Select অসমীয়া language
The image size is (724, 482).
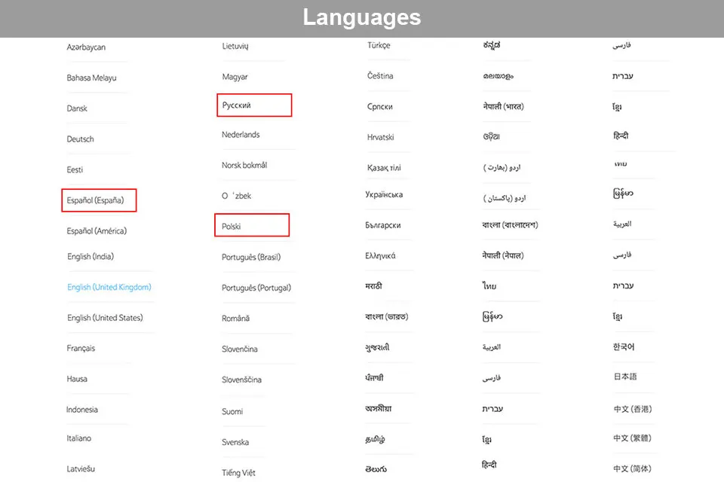pos(378,408)
